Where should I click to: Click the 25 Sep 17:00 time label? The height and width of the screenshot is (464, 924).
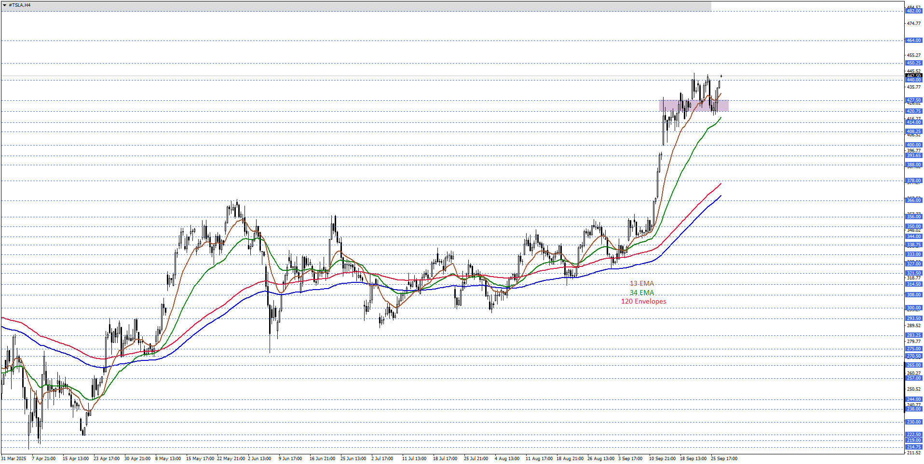724,459
